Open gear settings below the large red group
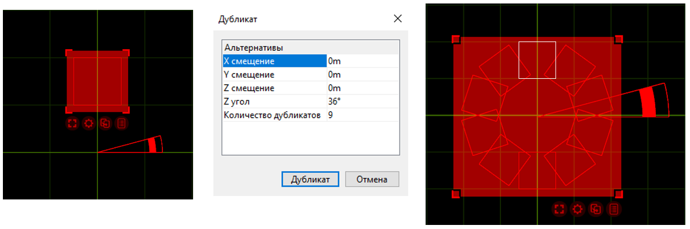The height and width of the screenshot is (229, 690). point(578,209)
